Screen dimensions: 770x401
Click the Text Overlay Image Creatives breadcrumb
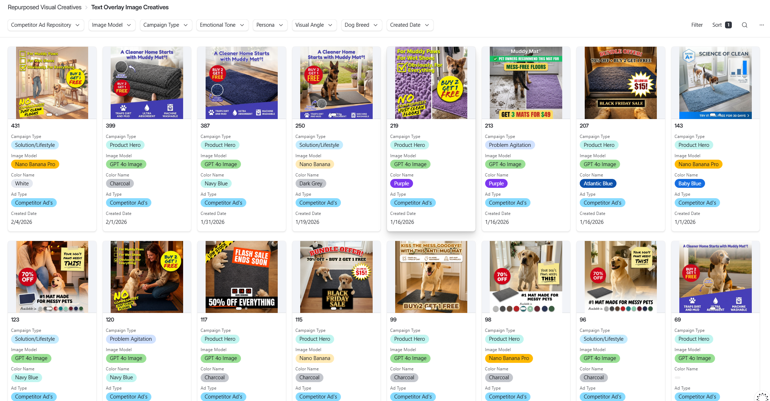click(x=130, y=7)
